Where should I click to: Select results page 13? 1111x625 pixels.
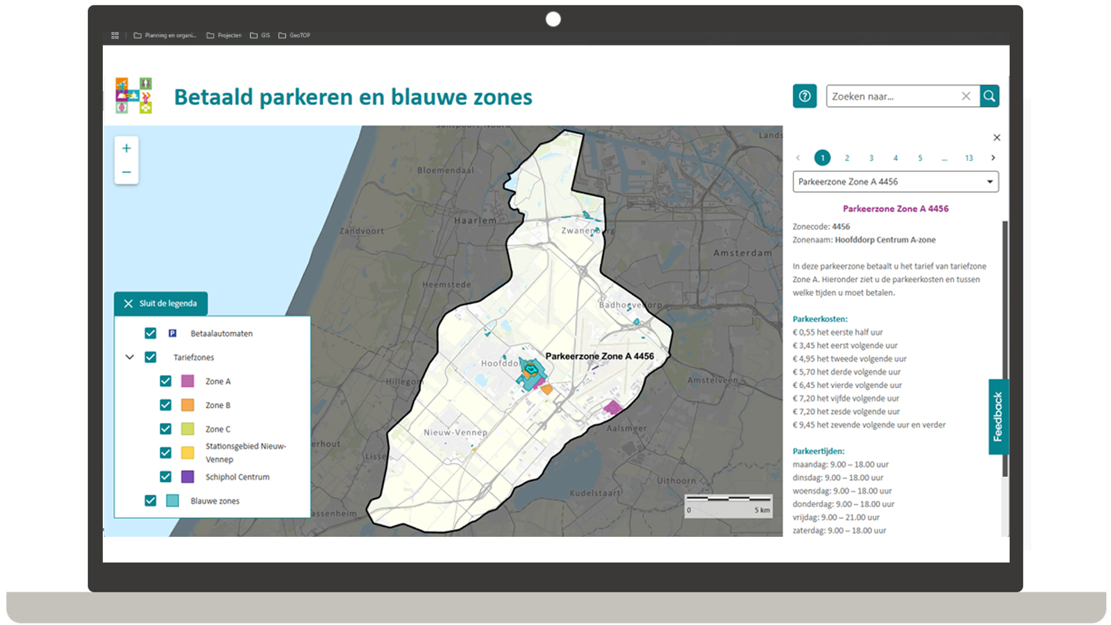click(x=969, y=158)
